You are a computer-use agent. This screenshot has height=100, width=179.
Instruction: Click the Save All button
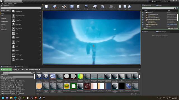click(x=16, y=69)
